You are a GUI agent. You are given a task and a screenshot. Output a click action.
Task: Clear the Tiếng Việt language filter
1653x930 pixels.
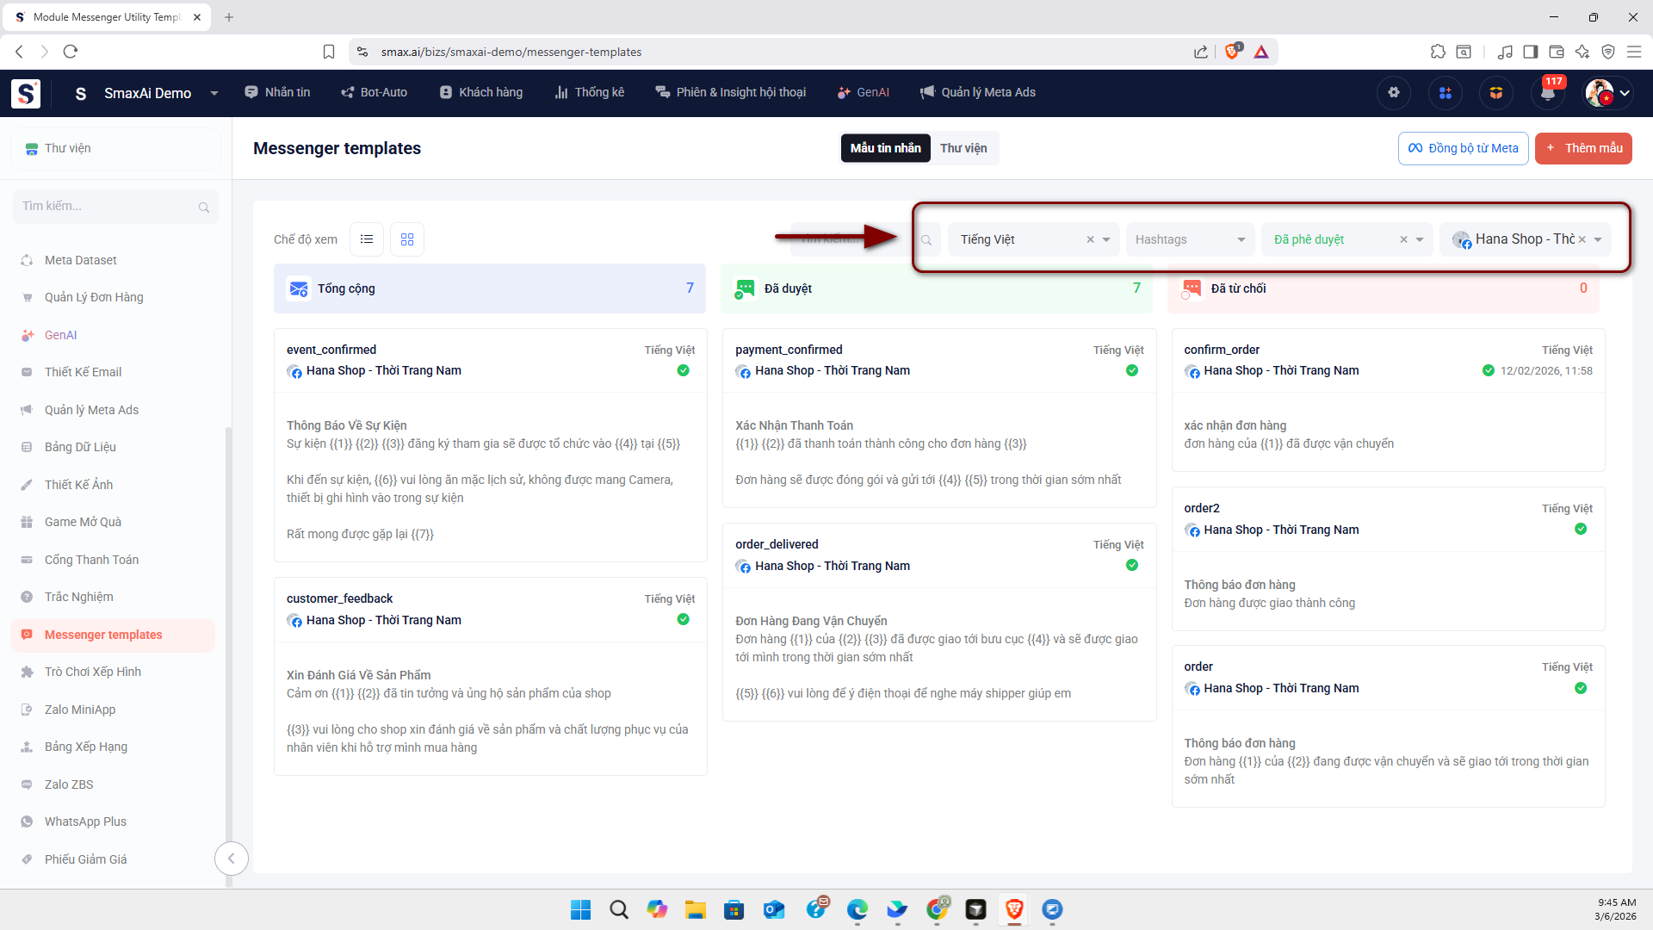tap(1090, 240)
